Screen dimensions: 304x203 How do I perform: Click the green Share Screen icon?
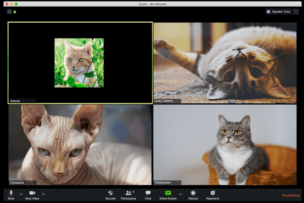coord(168,193)
